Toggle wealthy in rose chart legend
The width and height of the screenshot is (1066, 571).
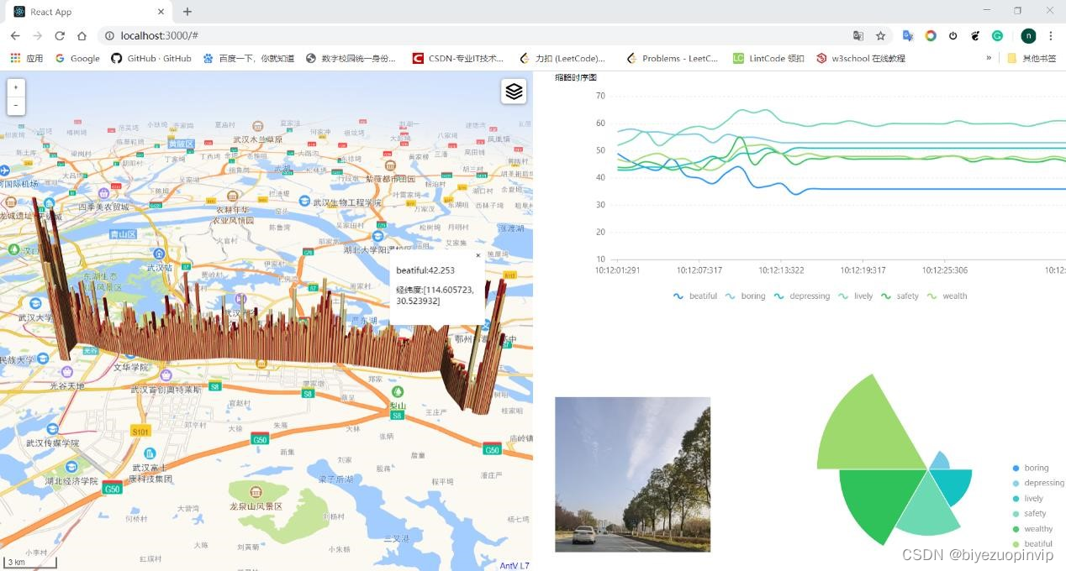coord(1033,529)
